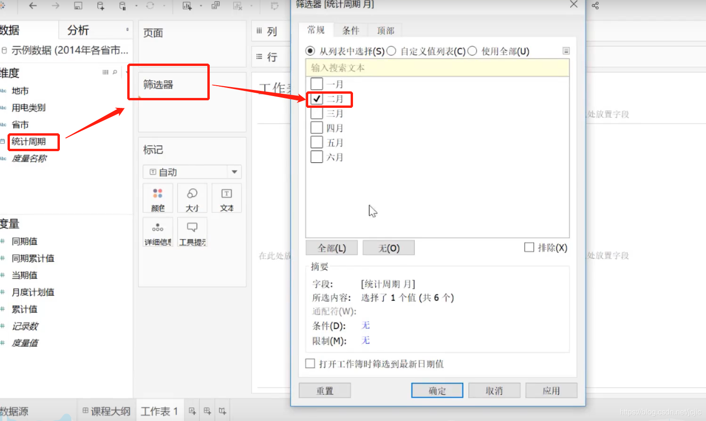Click the filter dialog list options menu icon
This screenshot has height=421, width=706.
pos(566,51)
